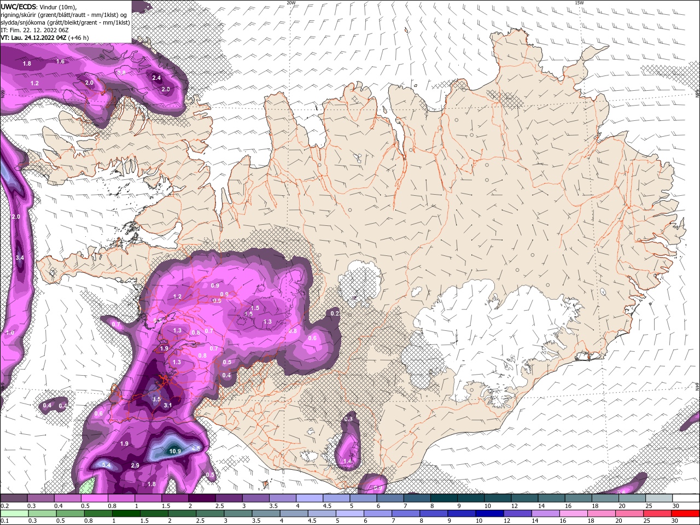Viewport: 700px width, 525px height.
Task: Click the 0.8 label in the lower legend
Action: [x=89, y=521]
